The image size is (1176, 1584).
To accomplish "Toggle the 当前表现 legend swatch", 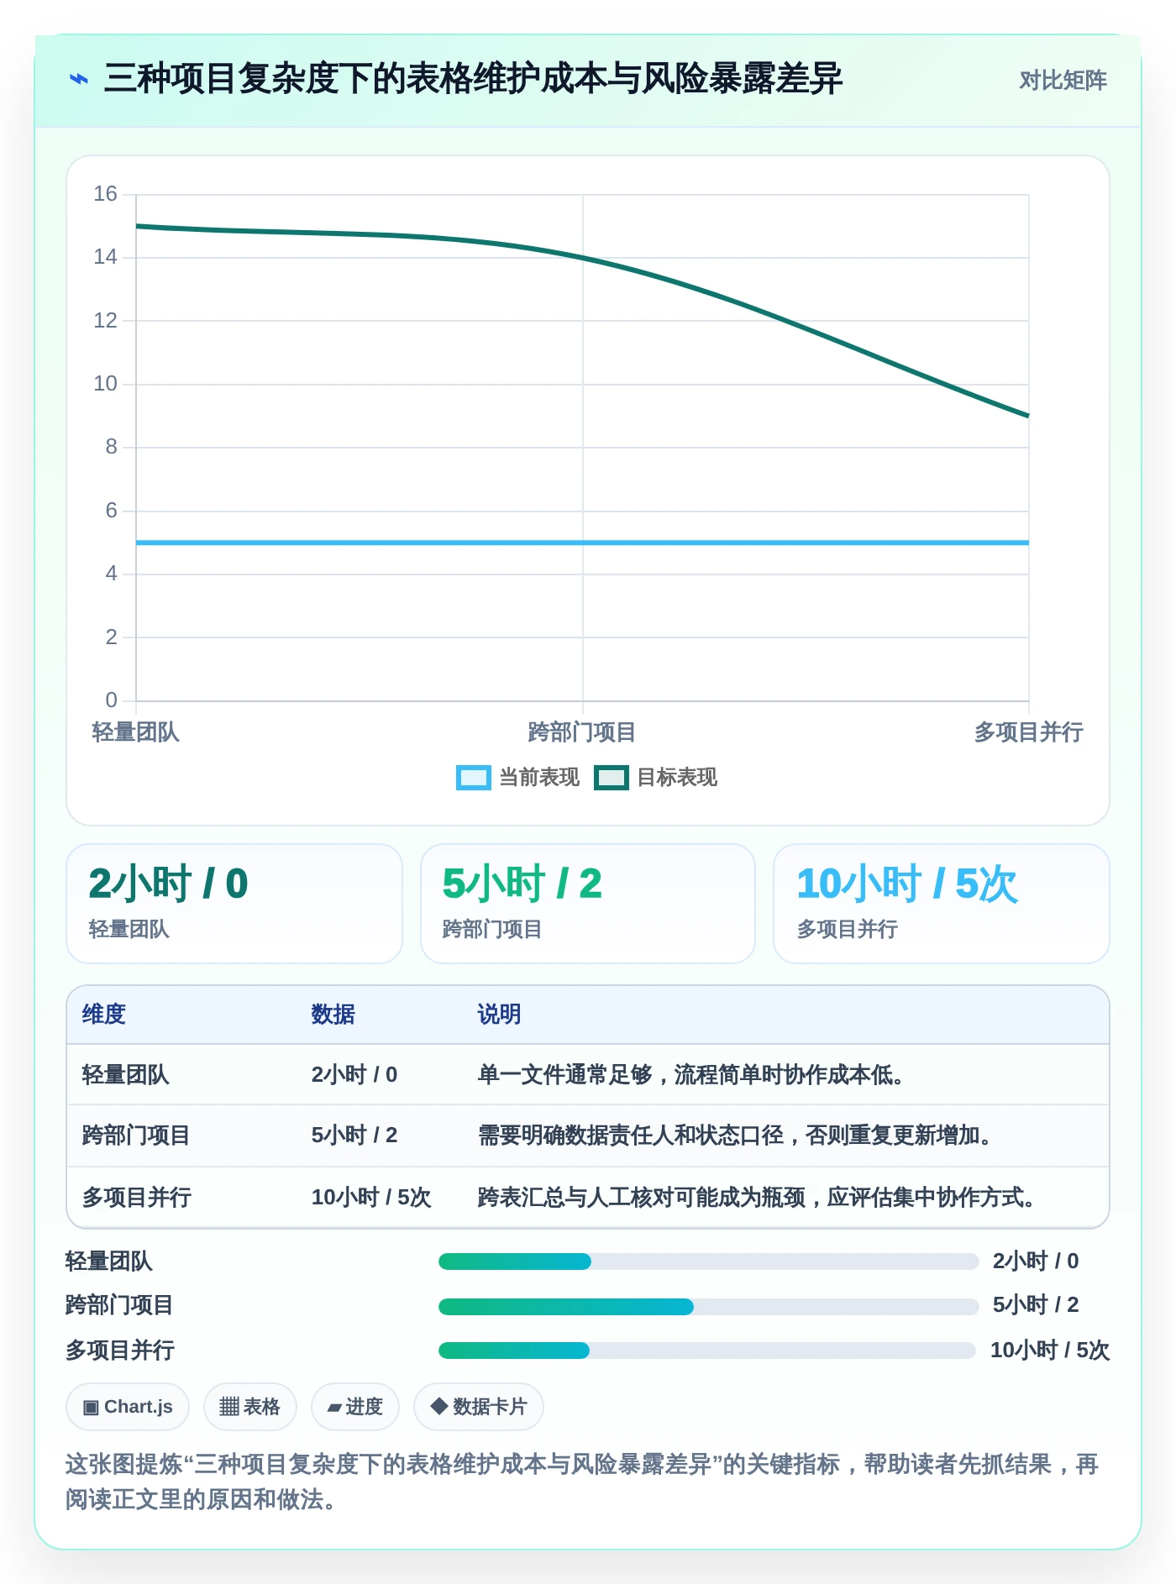I will coord(473,778).
